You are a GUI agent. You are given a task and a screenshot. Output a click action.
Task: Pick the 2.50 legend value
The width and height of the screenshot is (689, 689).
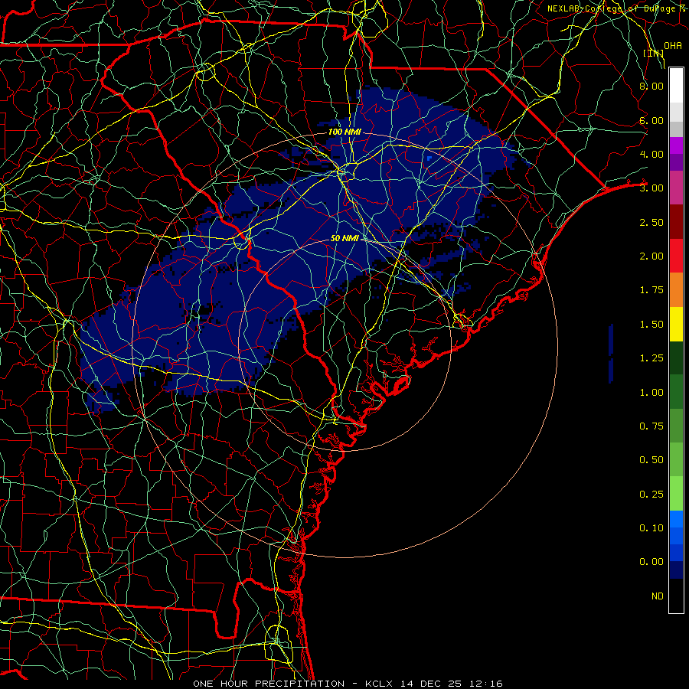(651, 222)
